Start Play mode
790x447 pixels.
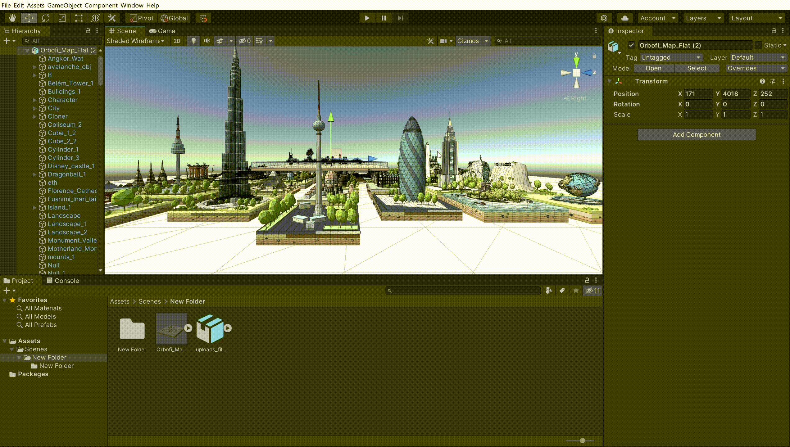367,18
